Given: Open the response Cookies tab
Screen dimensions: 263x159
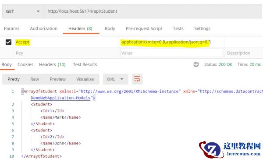Looking at the screenshot, I should (25, 64).
